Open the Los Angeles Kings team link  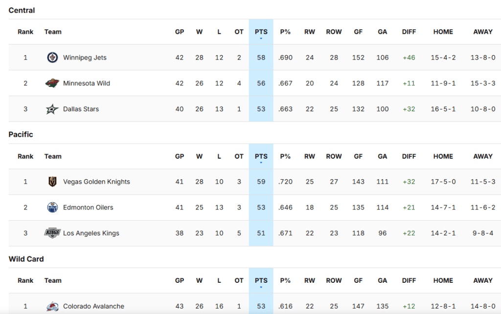[x=91, y=233]
